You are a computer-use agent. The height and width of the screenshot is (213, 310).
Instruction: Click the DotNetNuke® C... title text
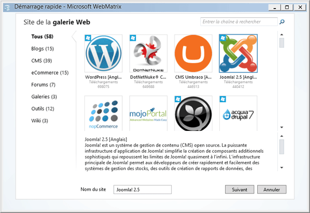click(148, 77)
